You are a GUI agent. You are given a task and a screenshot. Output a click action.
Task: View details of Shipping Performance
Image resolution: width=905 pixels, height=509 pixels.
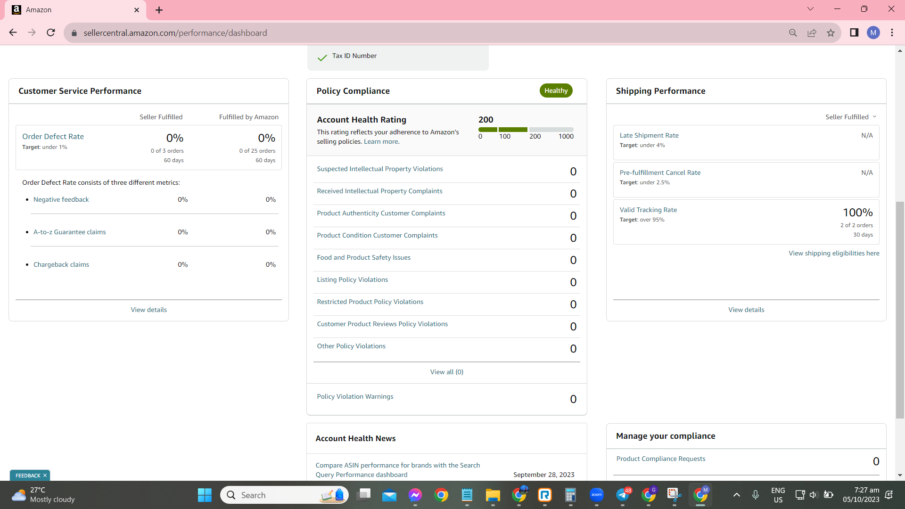click(746, 310)
